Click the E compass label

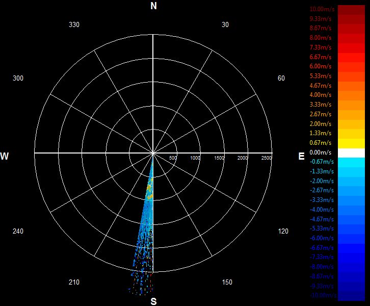(301, 156)
